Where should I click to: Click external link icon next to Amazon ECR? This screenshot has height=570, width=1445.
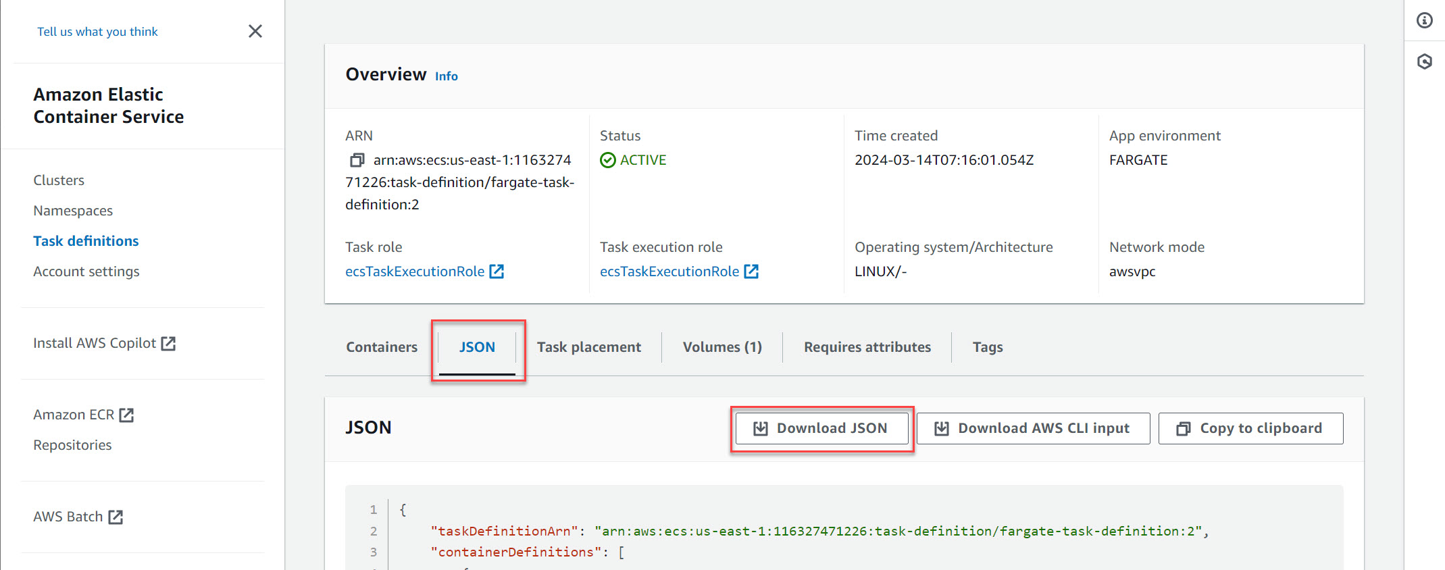[x=127, y=415]
